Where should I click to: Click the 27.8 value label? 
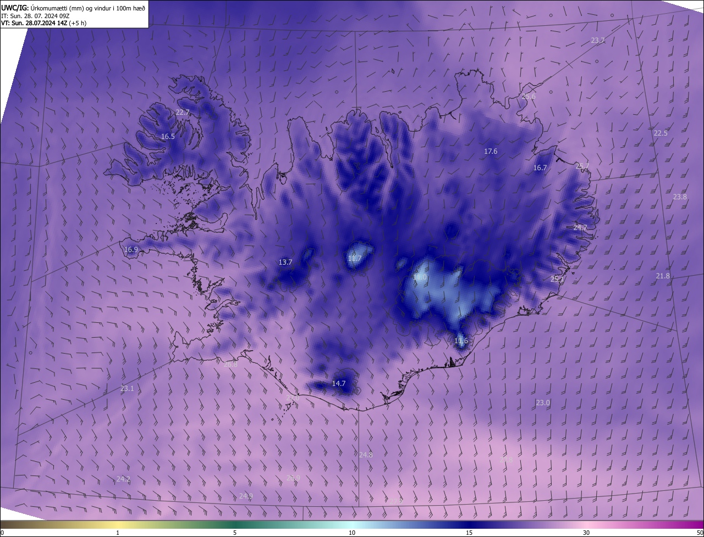coord(506,459)
